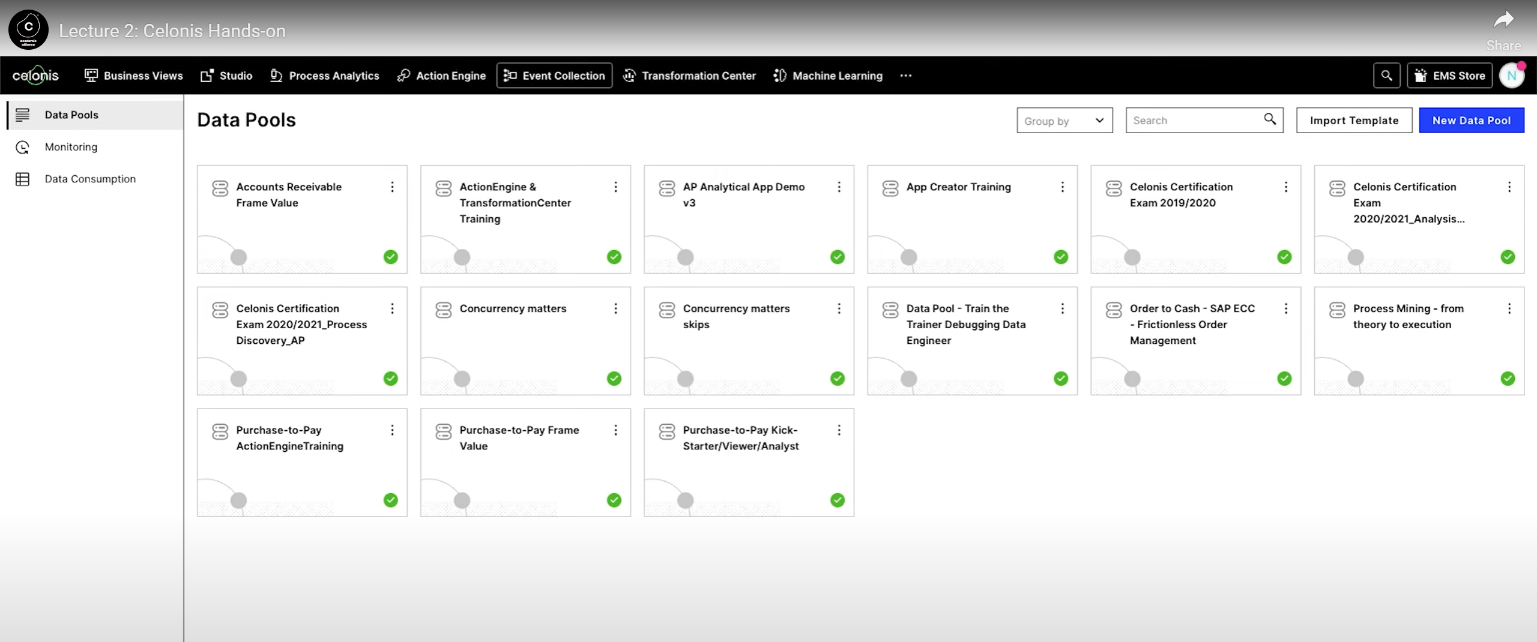Screen dimensions: 1537x642
Task: Open options menu for ActionEngine & TransformationCenter Training
Action: [x=615, y=187]
